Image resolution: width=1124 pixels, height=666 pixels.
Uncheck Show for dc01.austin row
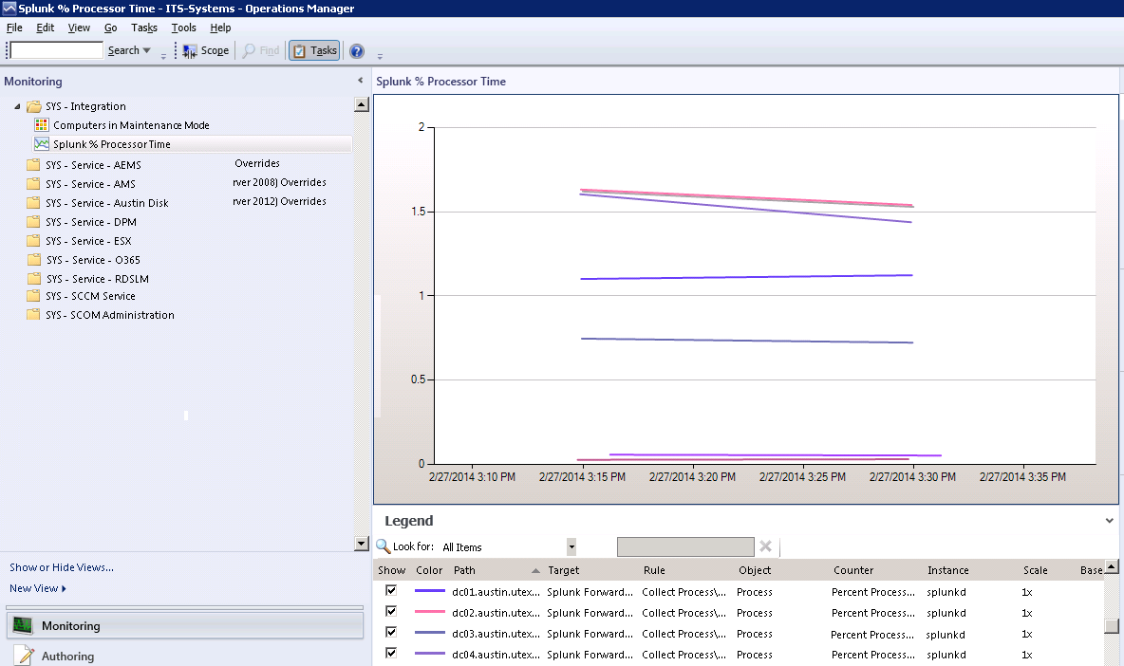point(390,591)
